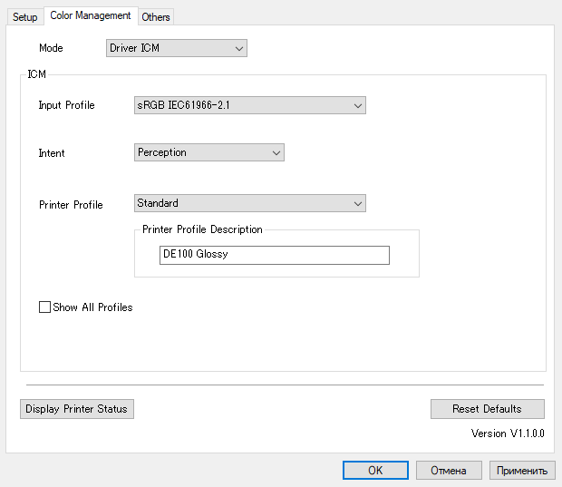562x487 pixels.
Task: Click the DE100 Glossy description field
Action: pyautogui.click(x=274, y=255)
